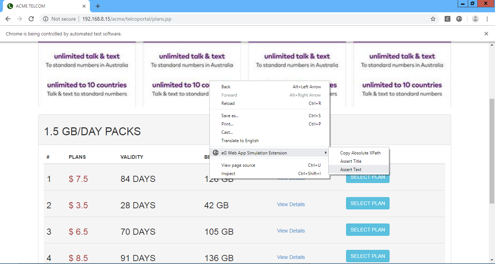The image size is (495, 264).
Task: Click the Not secure info icon
Action: [x=46, y=19]
